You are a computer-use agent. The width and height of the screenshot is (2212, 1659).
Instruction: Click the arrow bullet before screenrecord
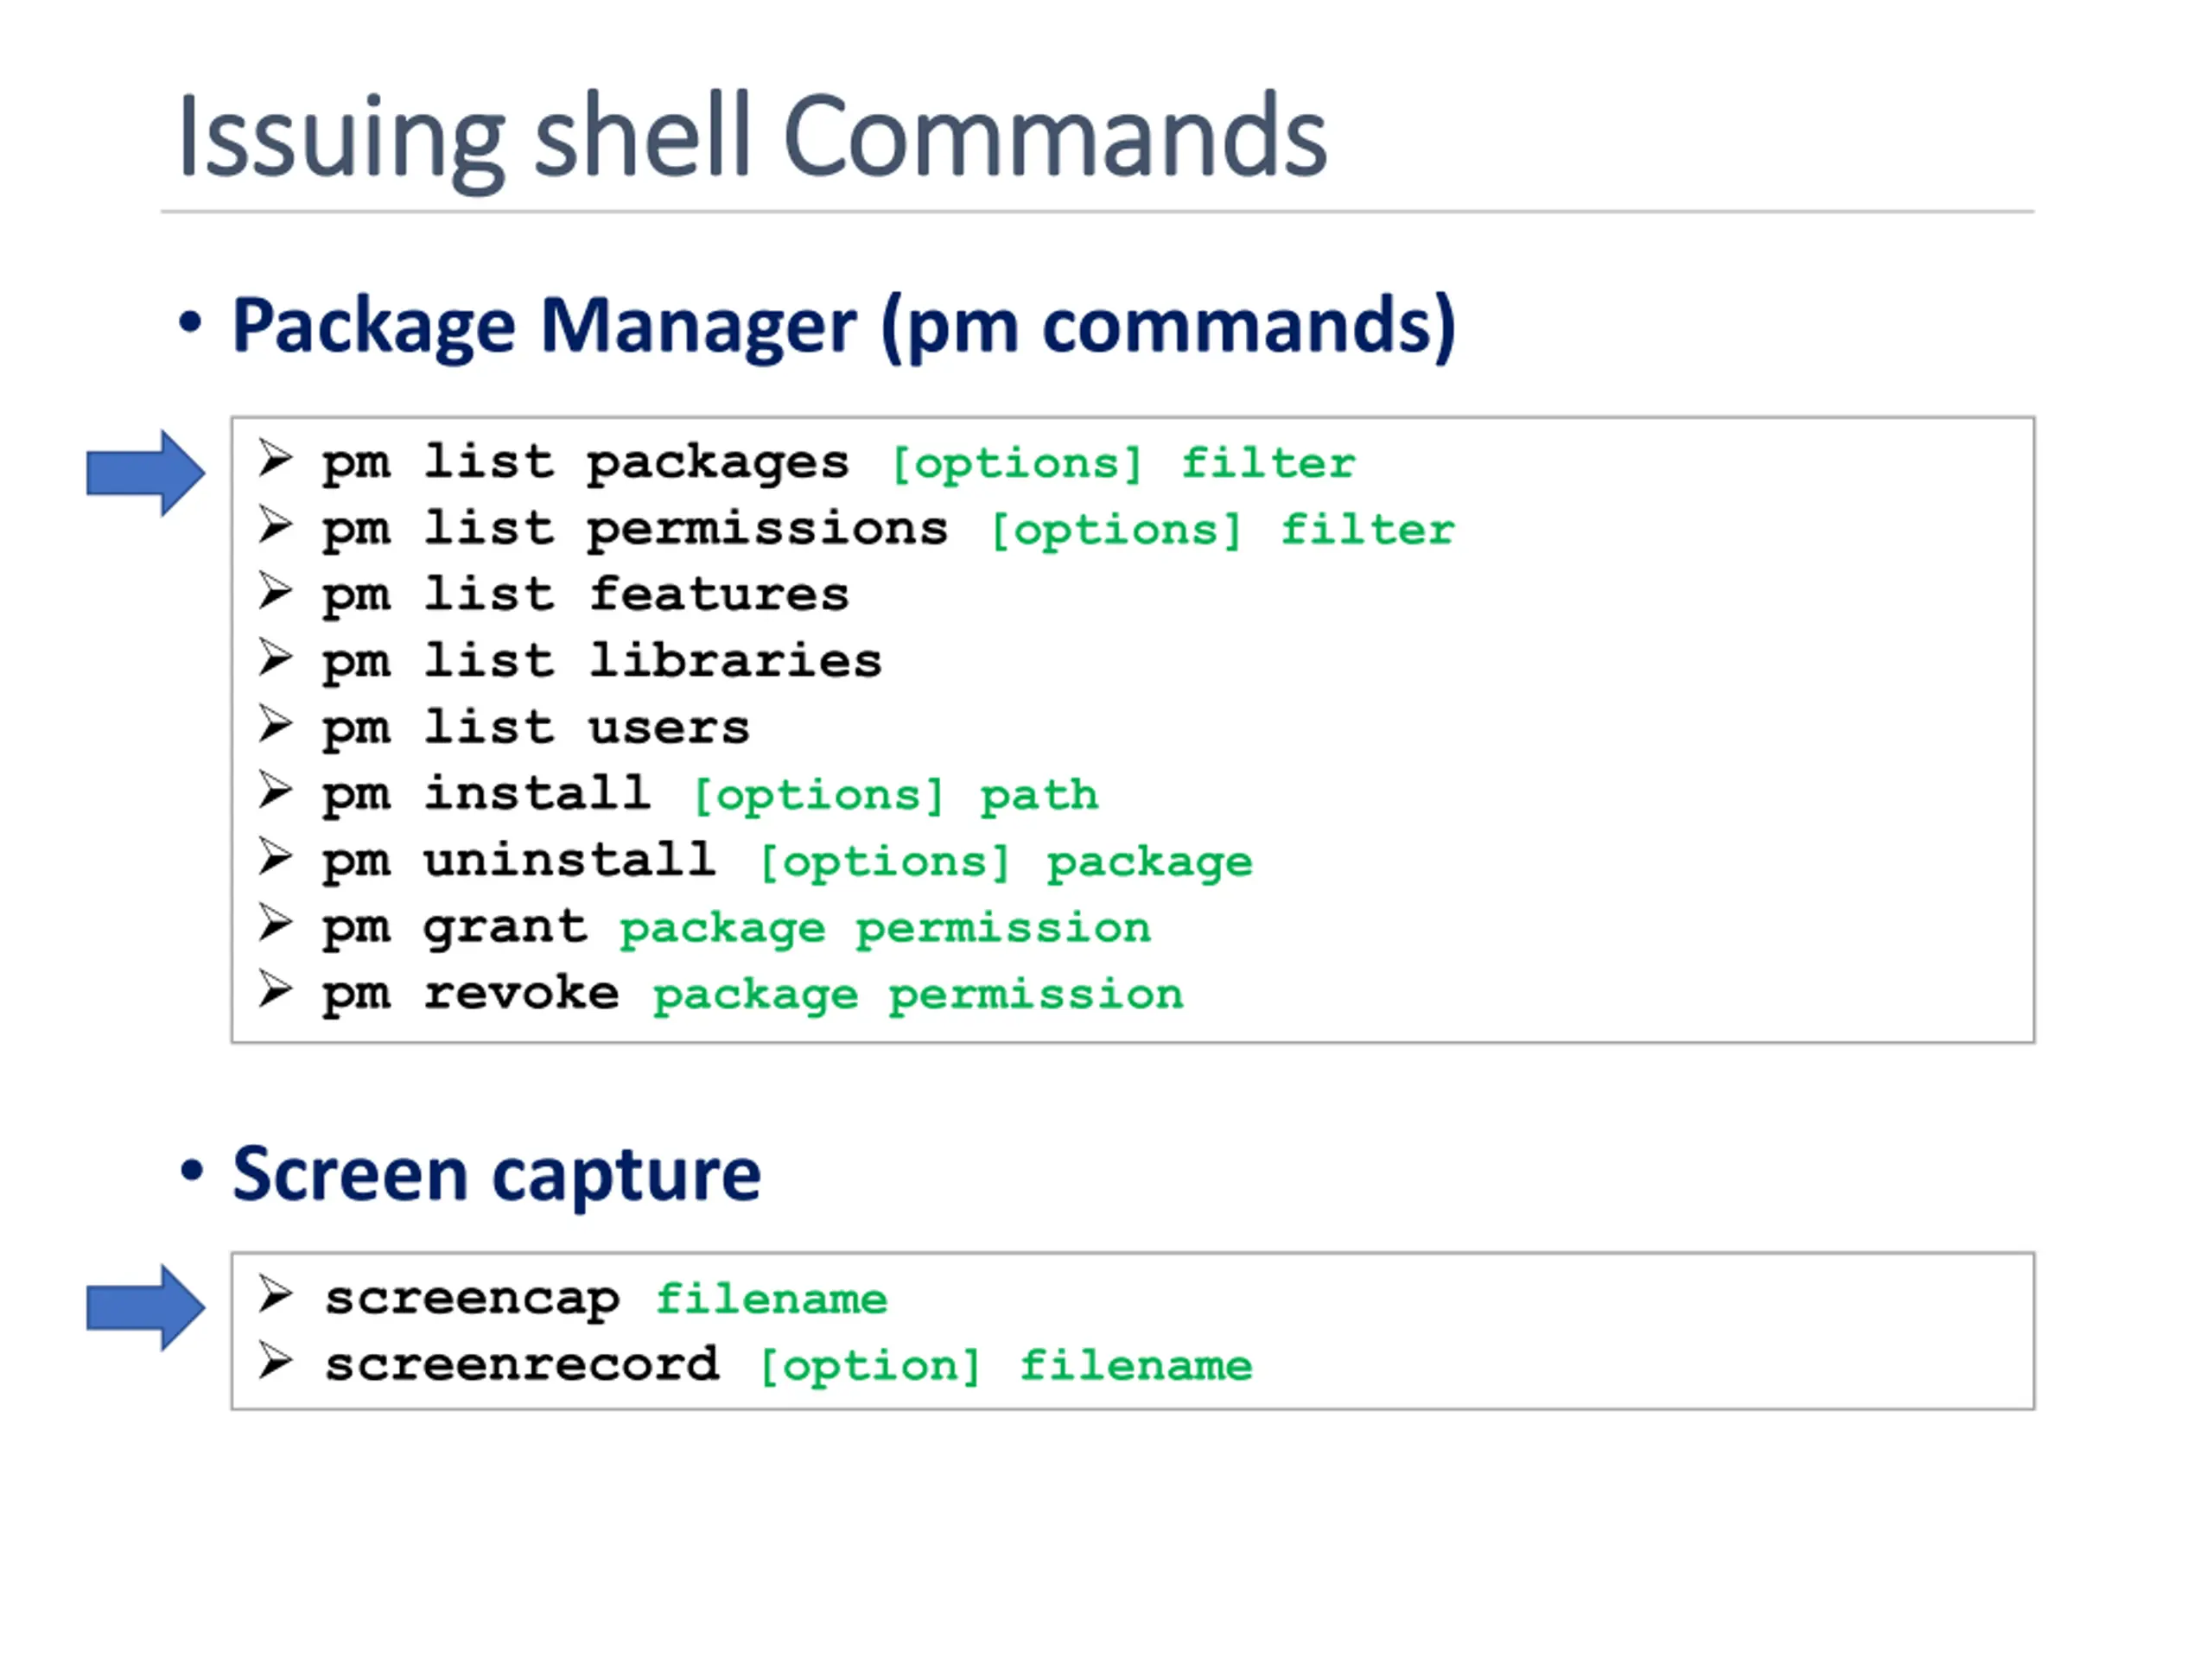coord(275,1361)
